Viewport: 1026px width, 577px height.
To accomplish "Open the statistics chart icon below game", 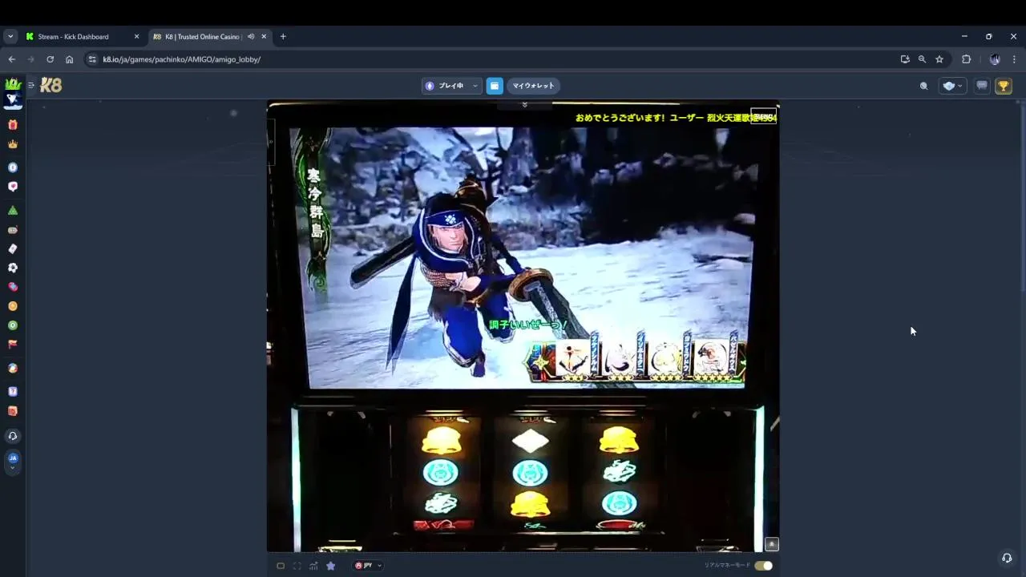I will [x=313, y=566].
